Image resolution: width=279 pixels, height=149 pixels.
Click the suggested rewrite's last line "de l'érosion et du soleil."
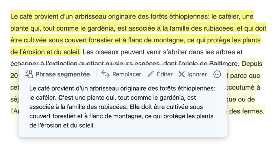(62, 126)
